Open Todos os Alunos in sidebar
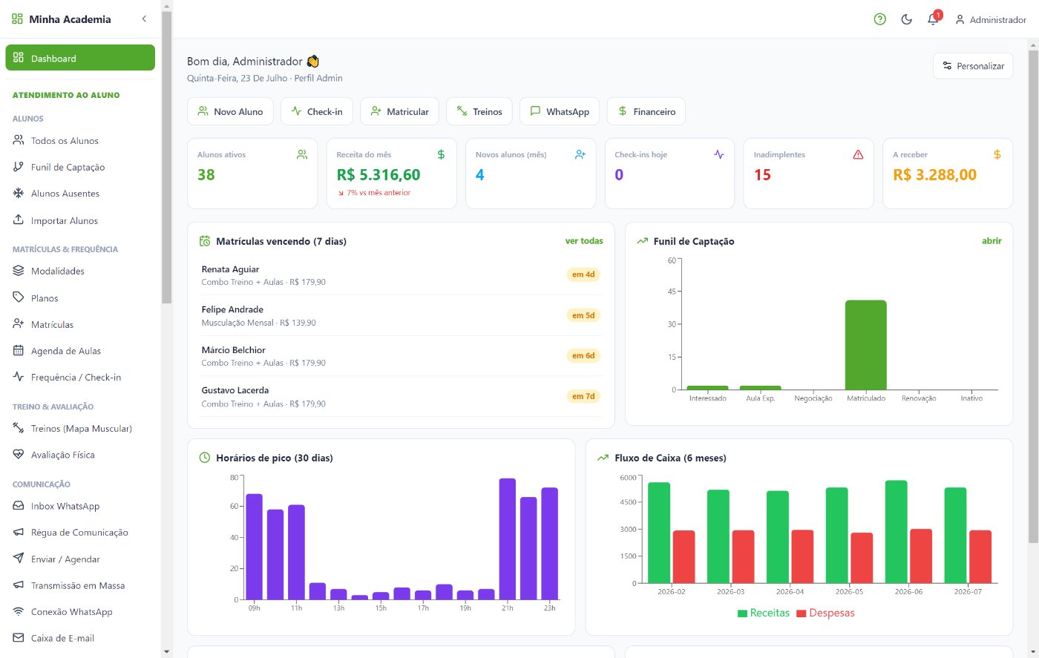 click(80, 140)
